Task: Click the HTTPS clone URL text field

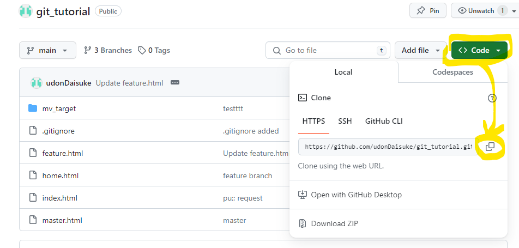Action: tap(388, 147)
